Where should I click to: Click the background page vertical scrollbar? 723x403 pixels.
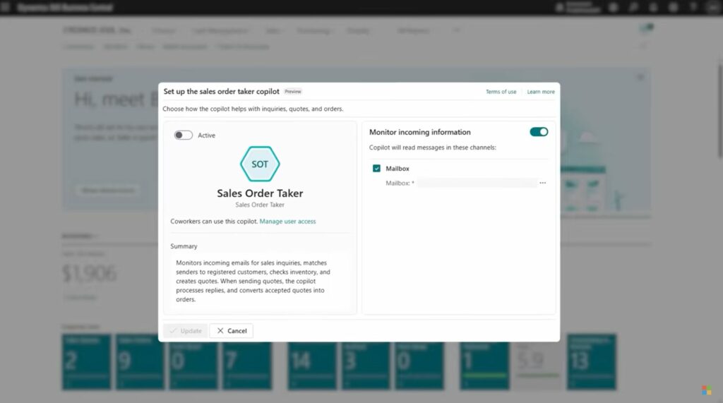click(719, 111)
